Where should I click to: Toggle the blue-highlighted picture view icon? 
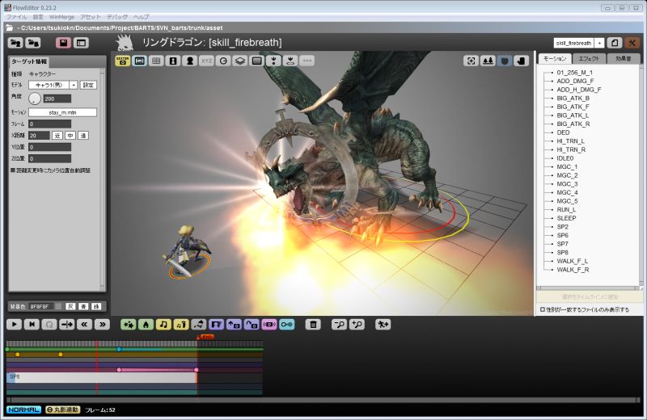[x=139, y=61]
